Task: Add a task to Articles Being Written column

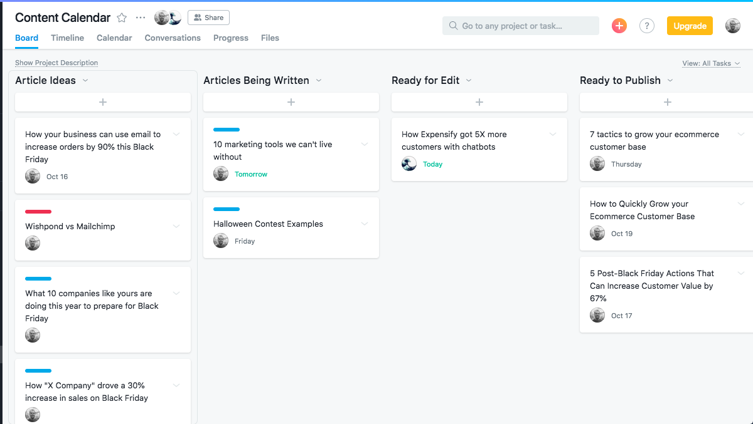Action: point(291,102)
